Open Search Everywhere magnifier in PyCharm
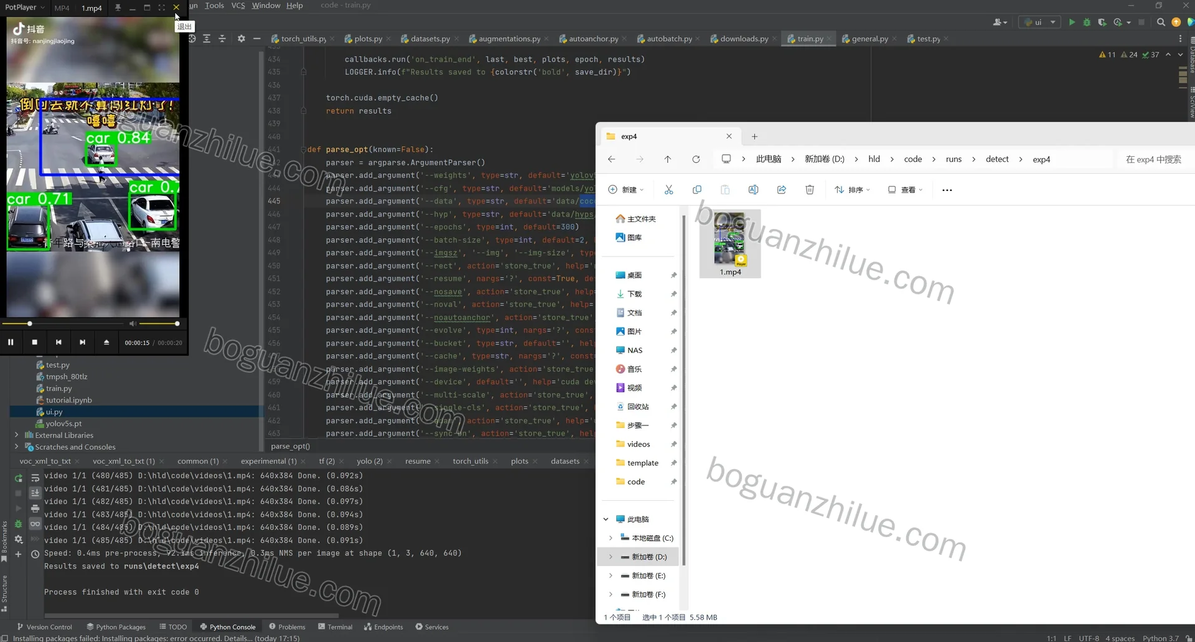The width and height of the screenshot is (1195, 642). point(1161,22)
